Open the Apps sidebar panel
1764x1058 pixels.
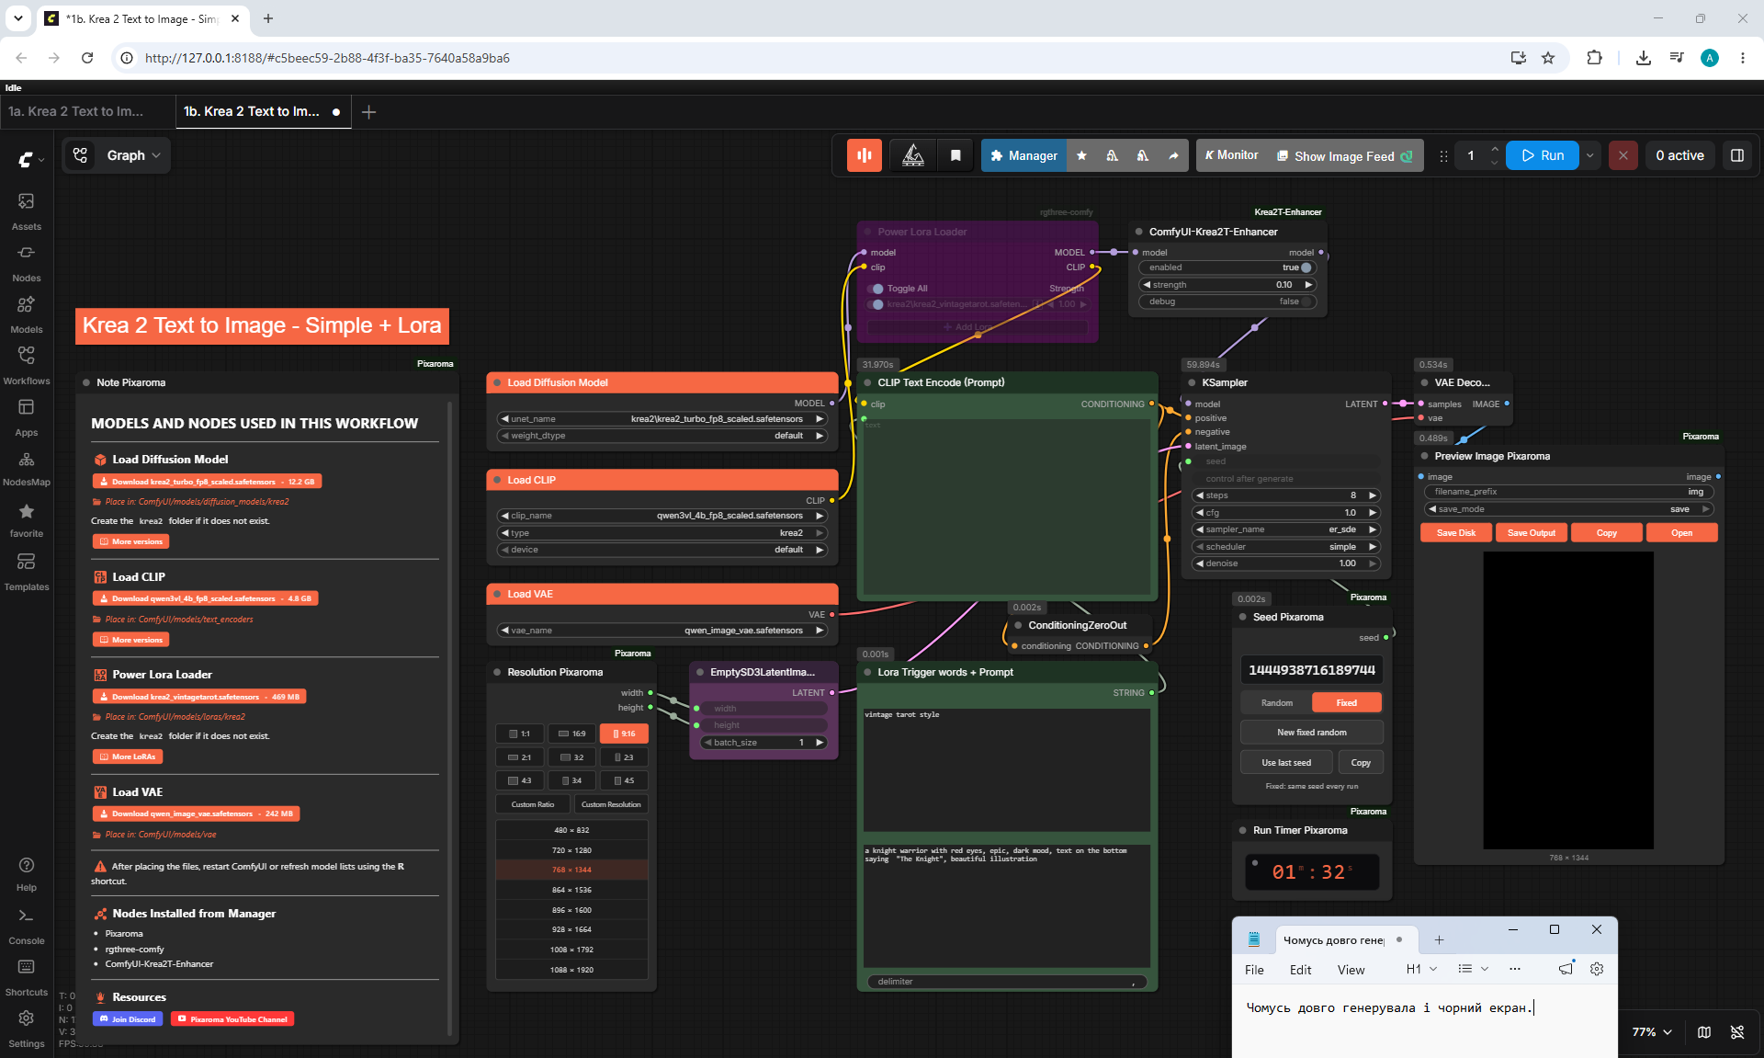26,416
